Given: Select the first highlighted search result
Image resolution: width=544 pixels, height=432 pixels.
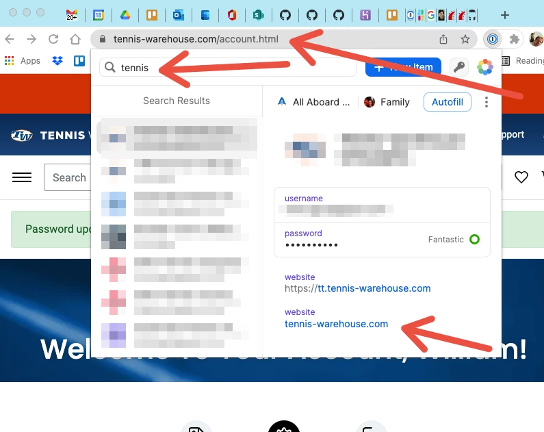Looking at the screenshot, I should [x=177, y=138].
